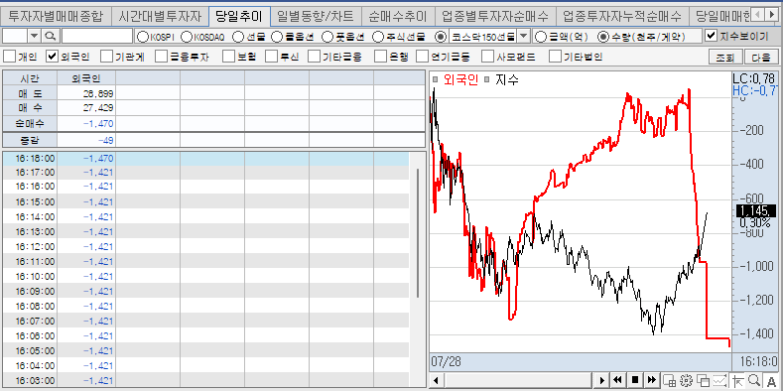Viewport: 783px width, 391px height.
Task: Open the 업종투자자누적순매수 tab
Action: tap(621, 17)
